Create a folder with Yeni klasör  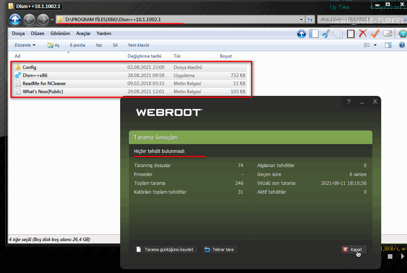(x=139, y=45)
